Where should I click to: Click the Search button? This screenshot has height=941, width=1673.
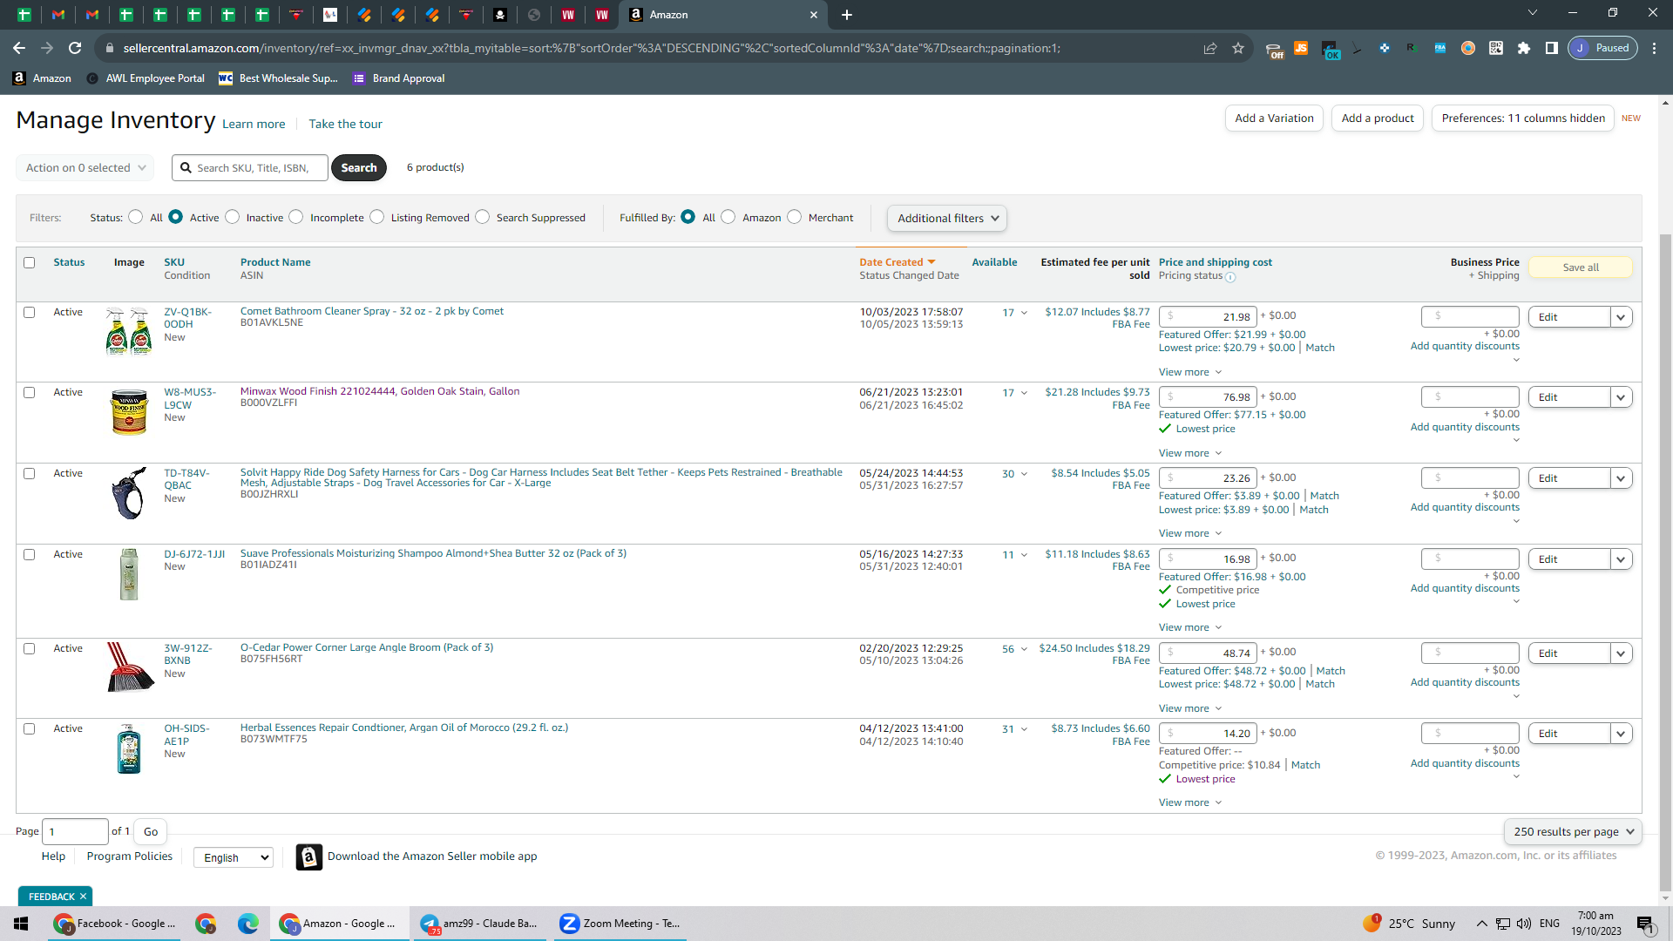pos(359,168)
